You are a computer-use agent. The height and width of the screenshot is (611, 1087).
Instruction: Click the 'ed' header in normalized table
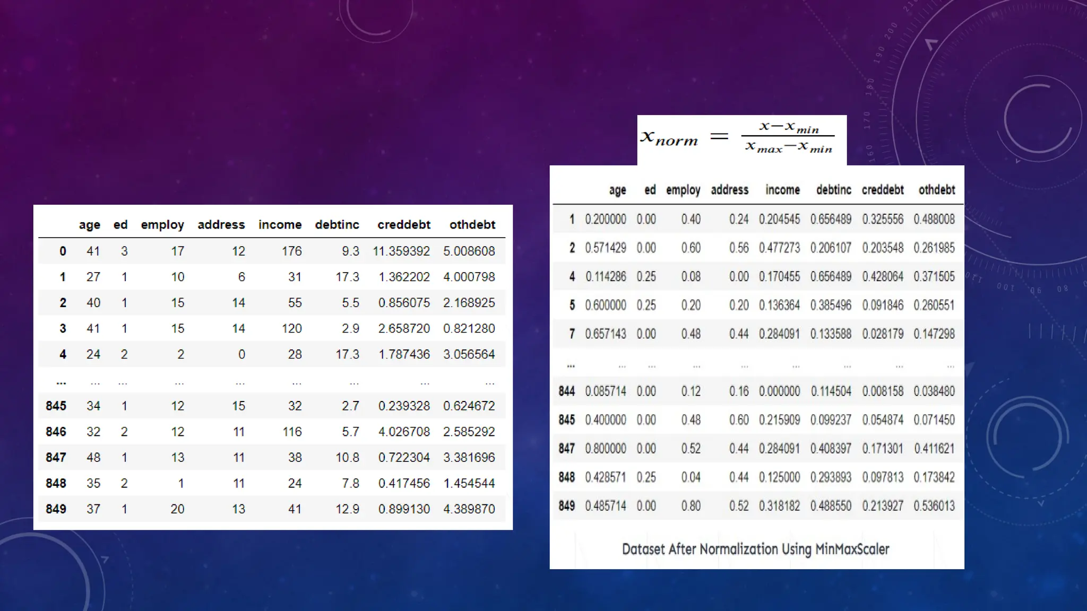650,190
